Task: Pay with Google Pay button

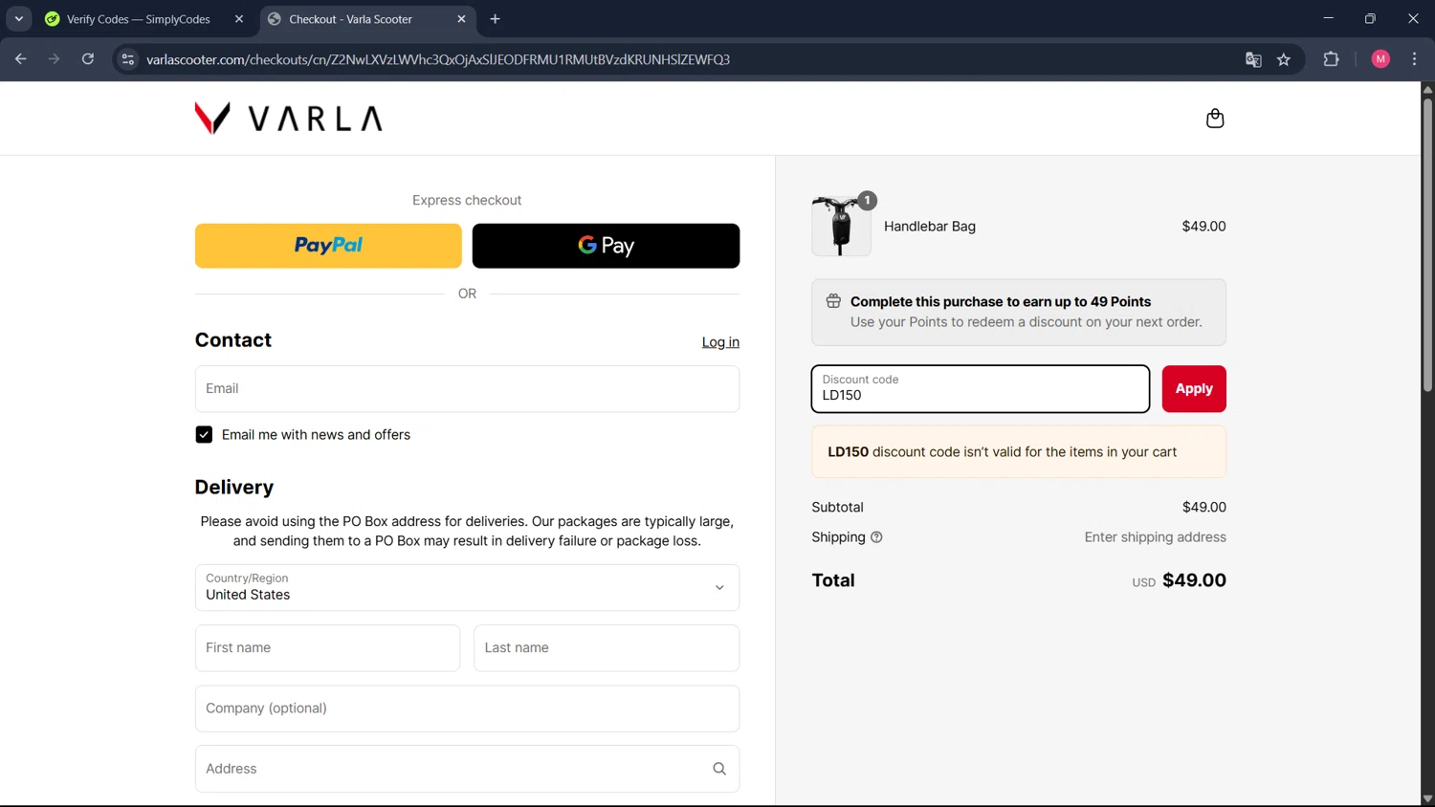Action: tap(606, 246)
